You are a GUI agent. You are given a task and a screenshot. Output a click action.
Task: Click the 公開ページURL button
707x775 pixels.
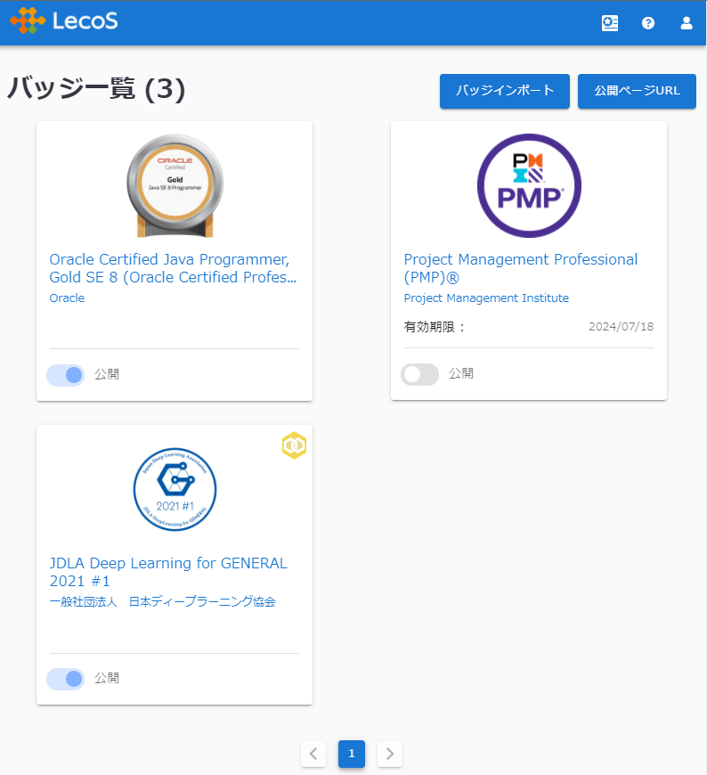(637, 91)
